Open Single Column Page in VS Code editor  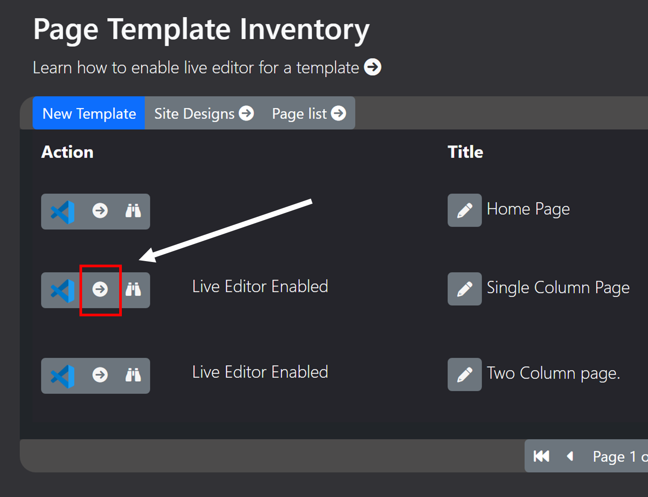pyautogui.click(x=62, y=290)
